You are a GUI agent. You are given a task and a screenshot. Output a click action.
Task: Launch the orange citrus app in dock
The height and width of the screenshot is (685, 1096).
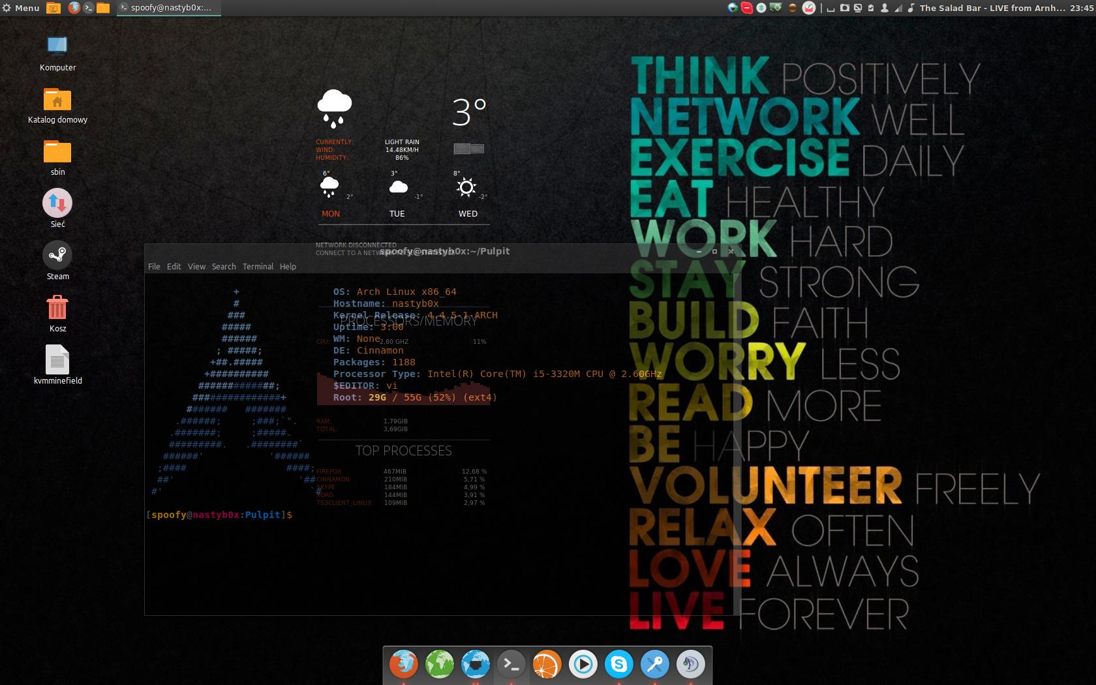[x=547, y=665]
